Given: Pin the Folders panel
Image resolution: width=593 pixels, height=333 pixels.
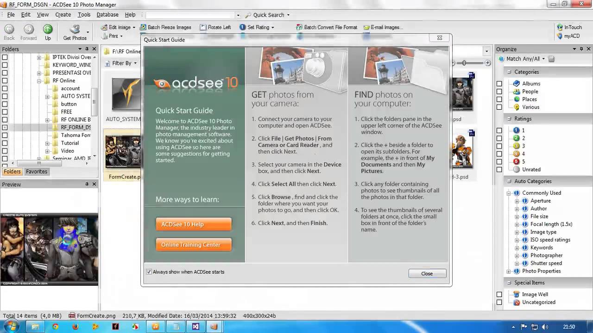Looking at the screenshot, I should point(87,49).
